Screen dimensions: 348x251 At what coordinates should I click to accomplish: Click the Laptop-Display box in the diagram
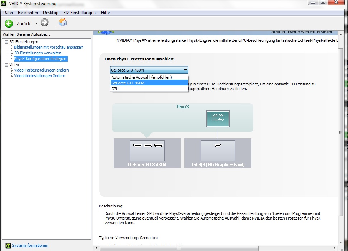[218, 119]
